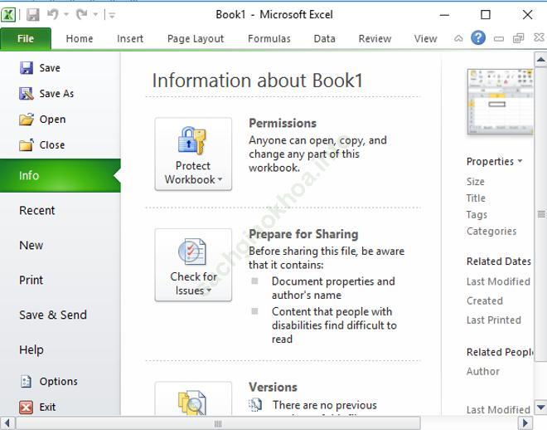Switch to the Insert tab

(130, 39)
